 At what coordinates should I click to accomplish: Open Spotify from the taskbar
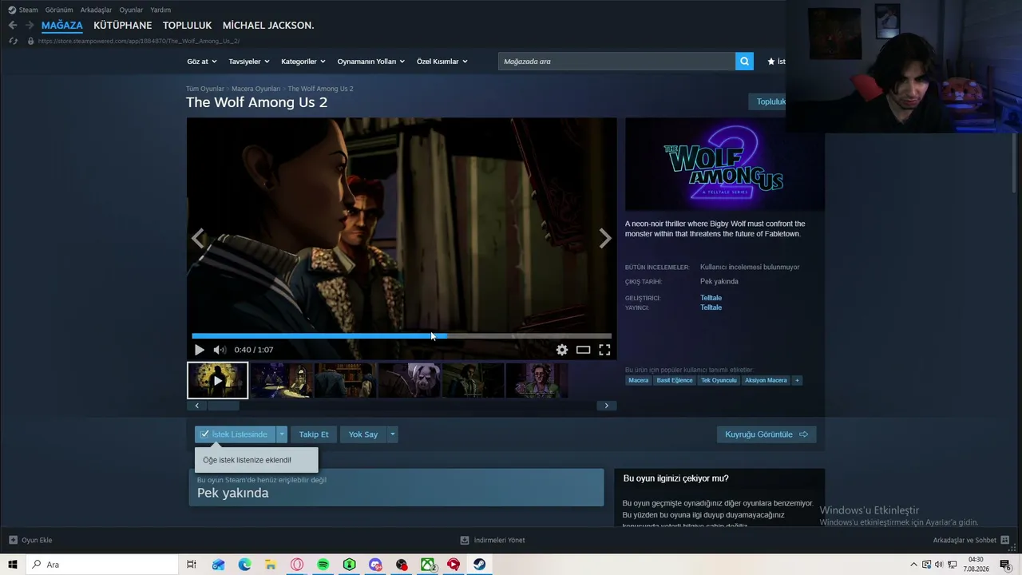[x=323, y=565]
